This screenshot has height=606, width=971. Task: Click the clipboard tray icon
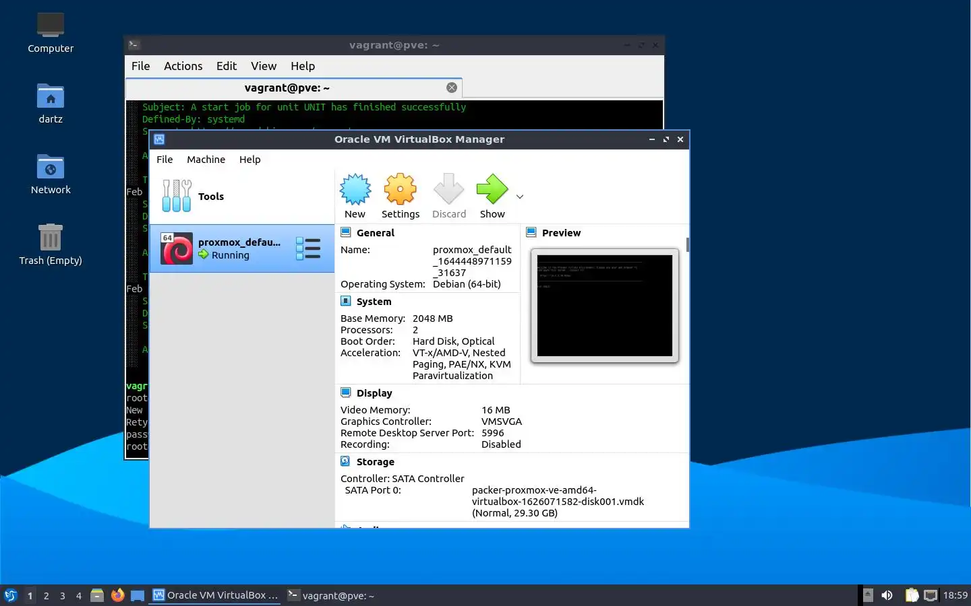point(911,595)
